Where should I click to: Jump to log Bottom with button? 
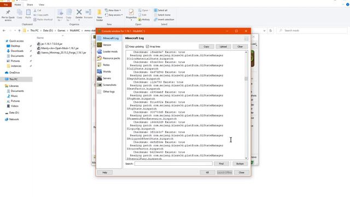240,164
